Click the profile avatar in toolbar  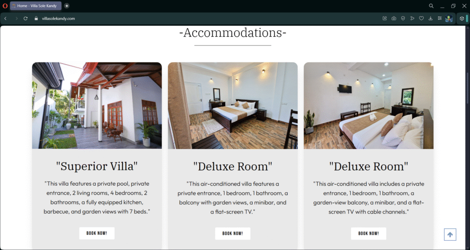tap(449, 18)
